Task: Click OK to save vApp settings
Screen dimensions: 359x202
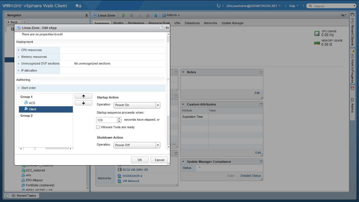Action: 140,160
